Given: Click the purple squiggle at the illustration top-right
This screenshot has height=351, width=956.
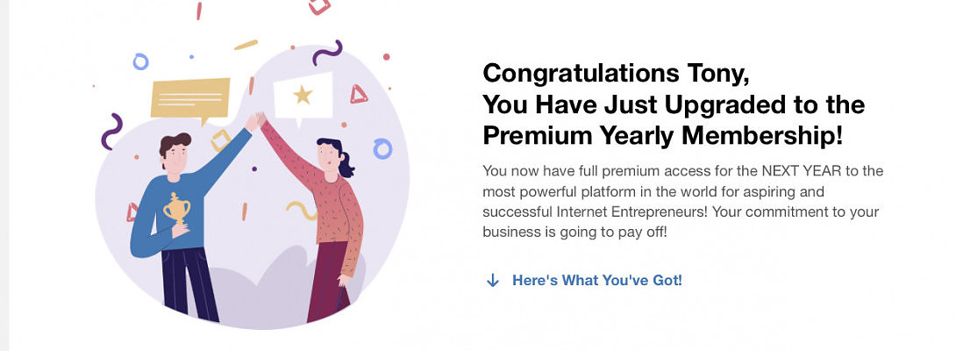Looking at the screenshot, I should point(327,54).
